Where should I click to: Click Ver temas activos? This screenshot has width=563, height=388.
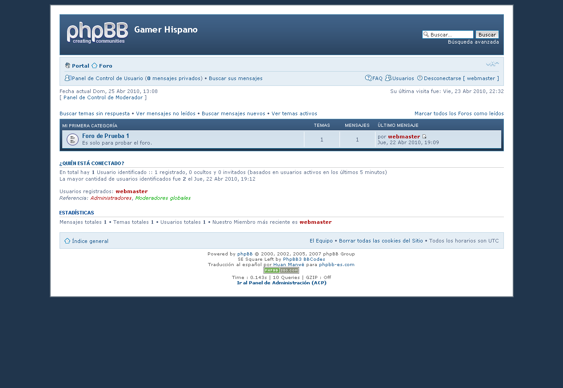(x=294, y=113)
